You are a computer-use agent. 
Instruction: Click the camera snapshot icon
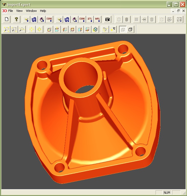pos(107,19)
